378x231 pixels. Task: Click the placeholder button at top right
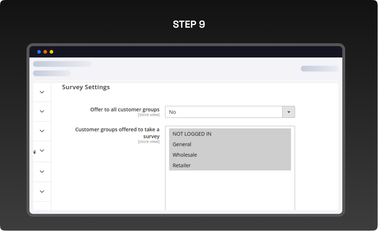[319, 69]
